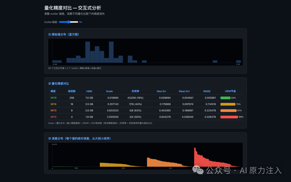Select the 2/4 (50%) utilization cell

pos(135,117)
